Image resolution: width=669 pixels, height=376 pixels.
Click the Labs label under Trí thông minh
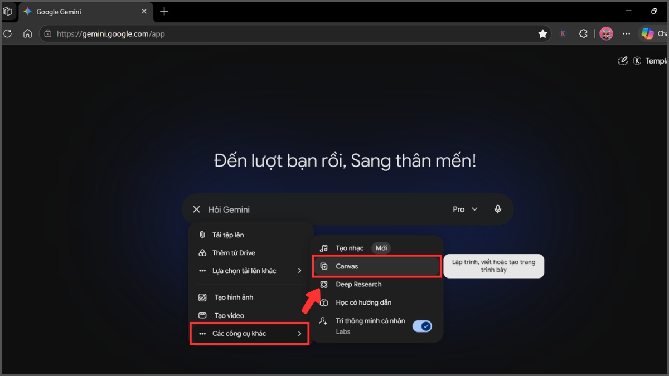(343, 331)
